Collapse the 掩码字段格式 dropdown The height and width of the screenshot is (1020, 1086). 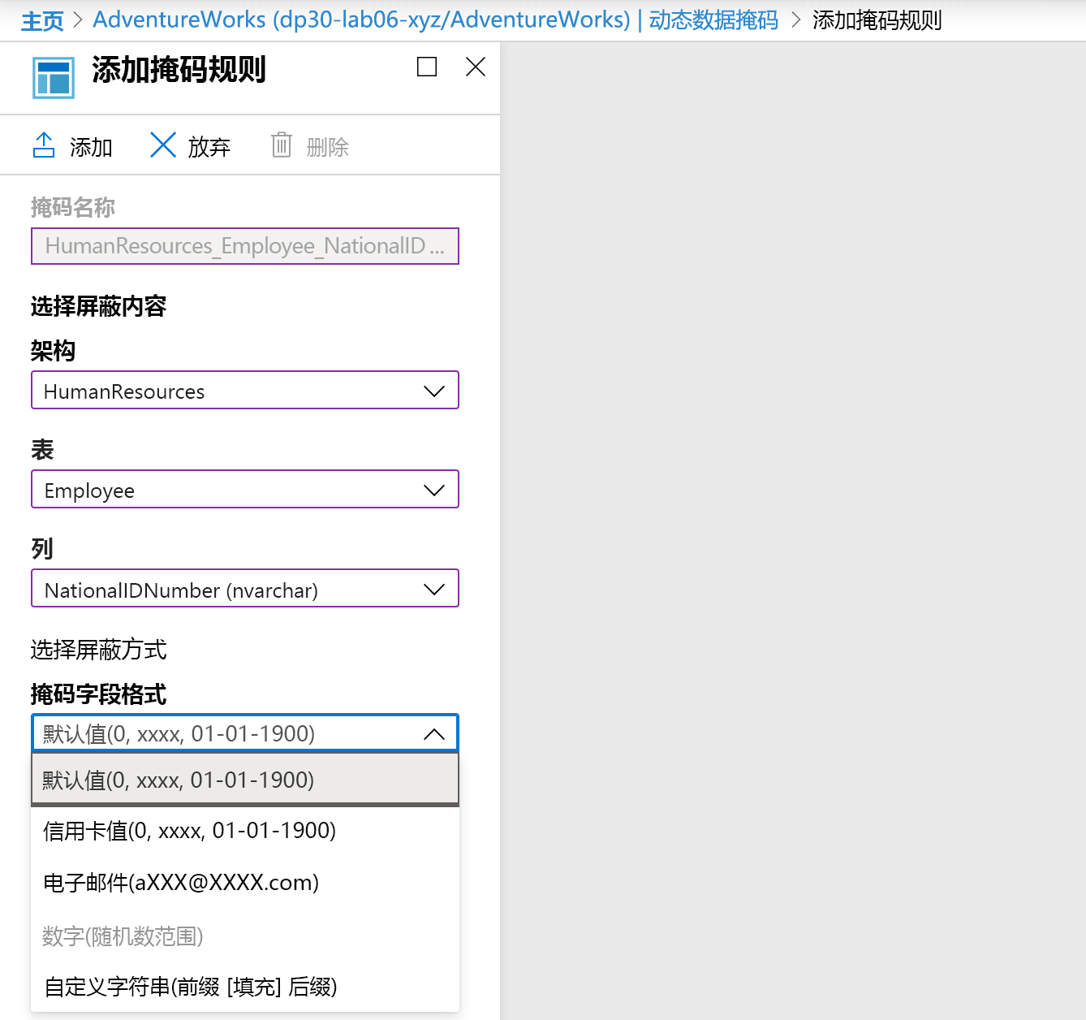click(x=433, y=733)
